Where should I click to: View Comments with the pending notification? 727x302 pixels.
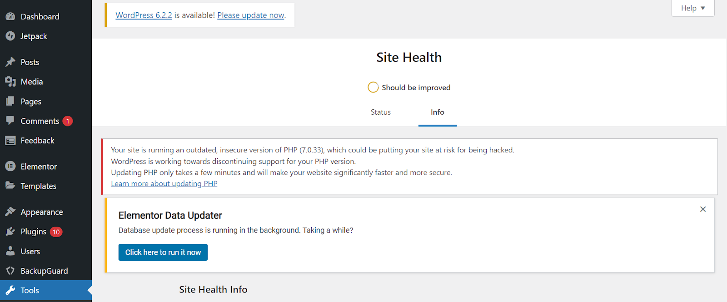click(x=40, y=121)
